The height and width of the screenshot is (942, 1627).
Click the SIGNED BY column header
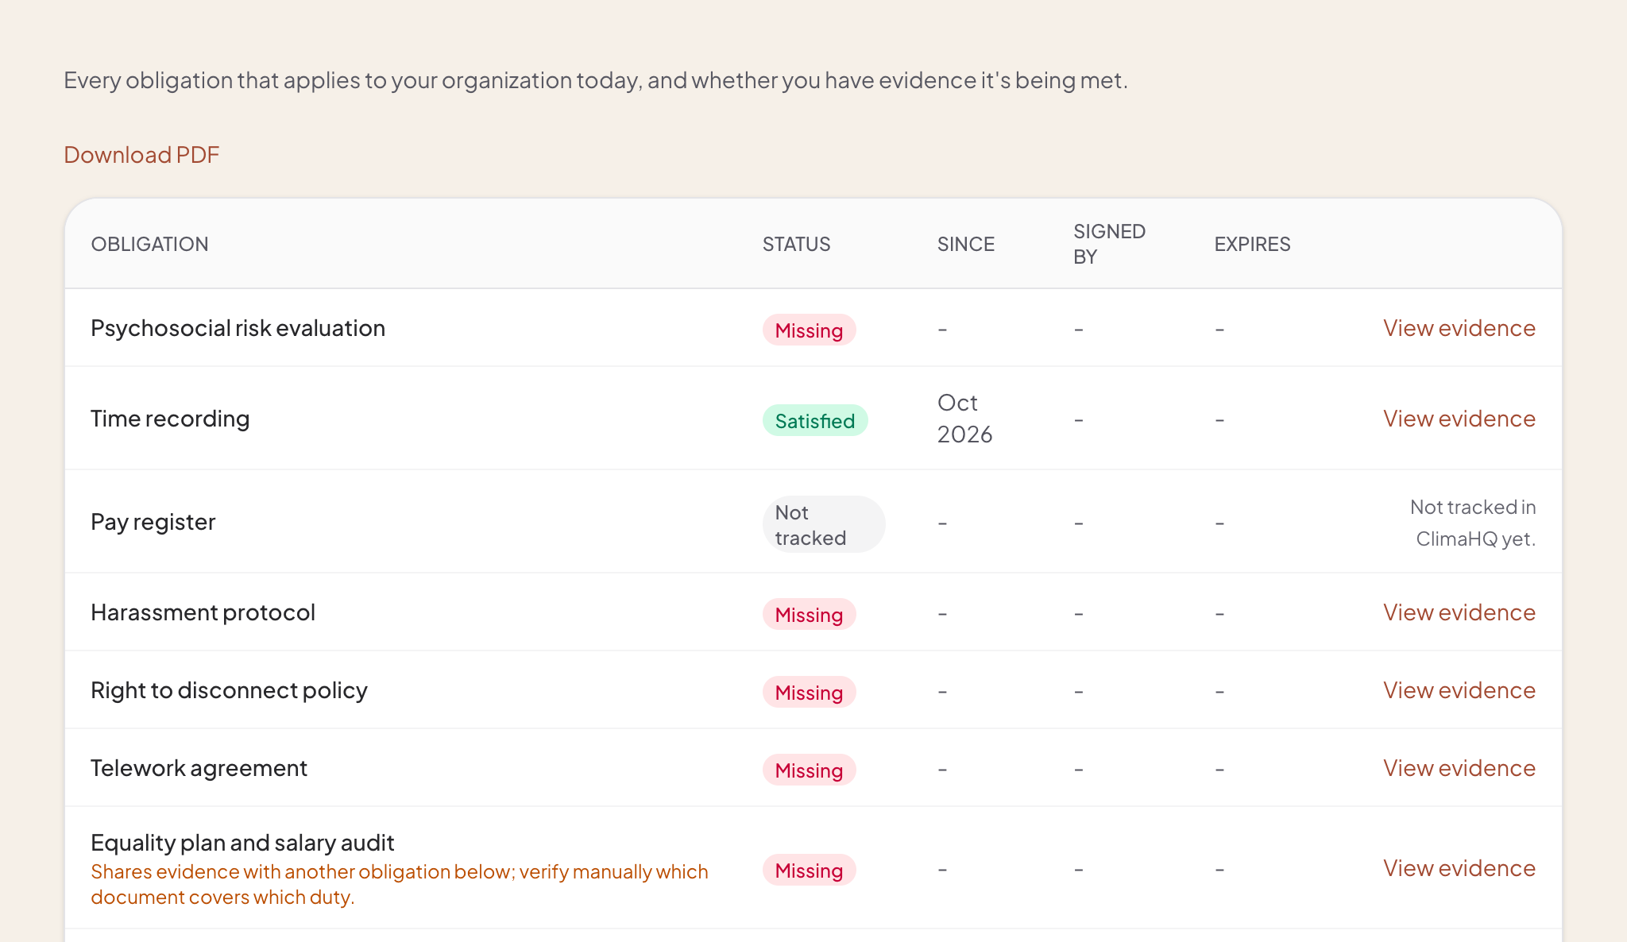(1109, 244)
